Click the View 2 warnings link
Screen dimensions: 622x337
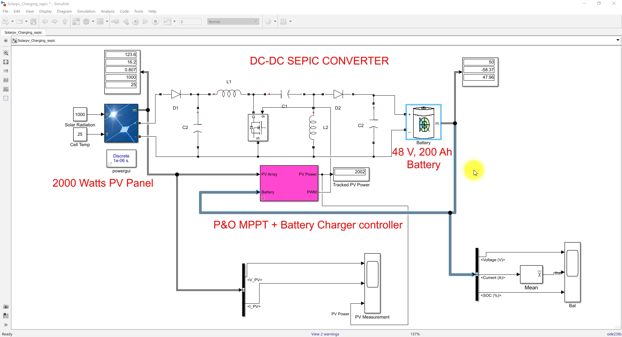[x=325, y=334]
